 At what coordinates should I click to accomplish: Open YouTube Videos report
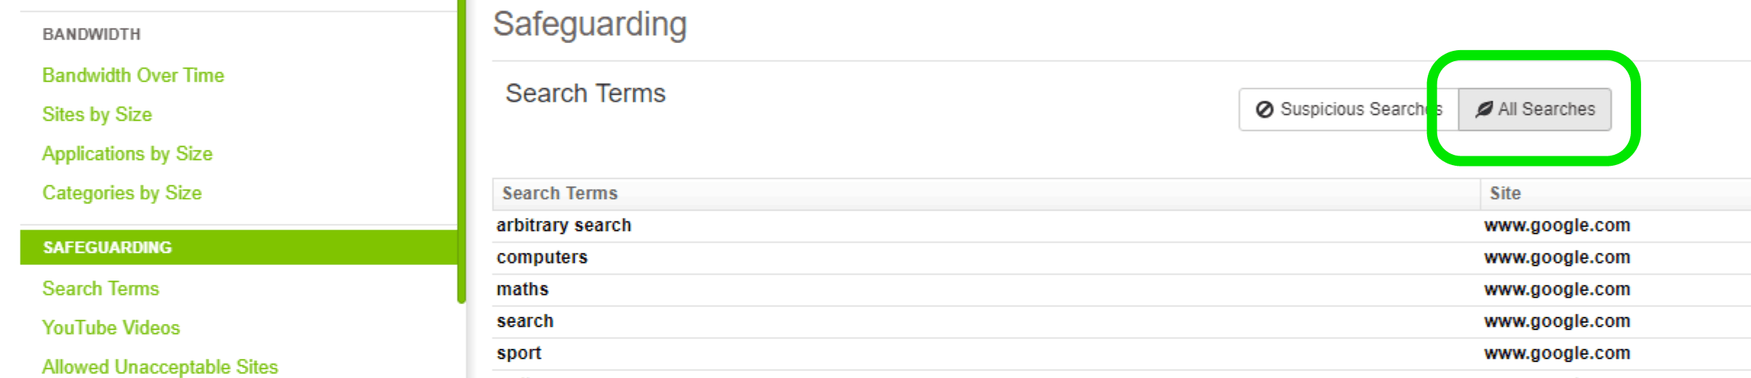pyautogui.click(x=111, y=328)
